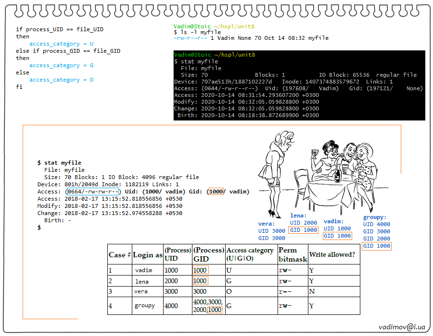Select the 'access_category = G' line
The width and height of the screenshot is (433, 336).
[61, 65]
